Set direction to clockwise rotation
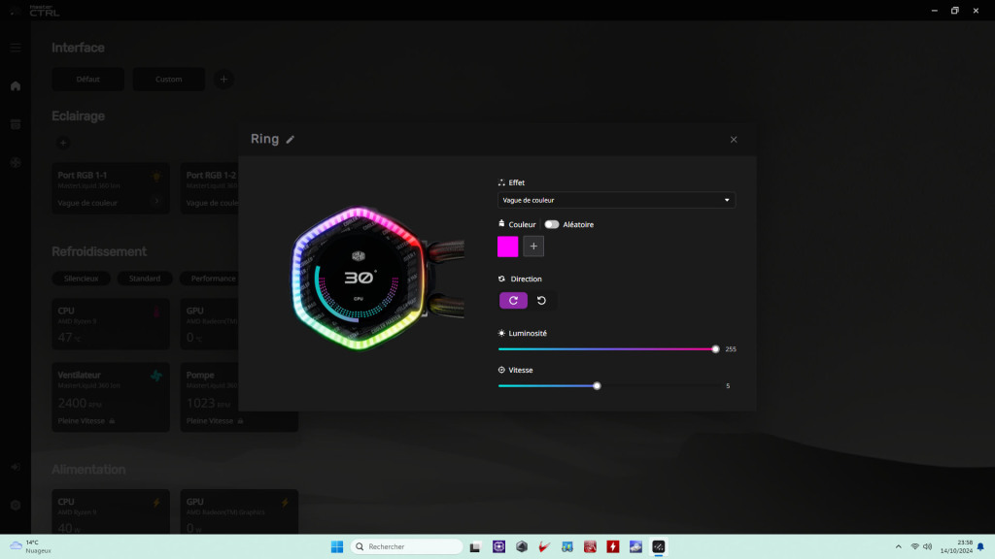 (513, 301)
